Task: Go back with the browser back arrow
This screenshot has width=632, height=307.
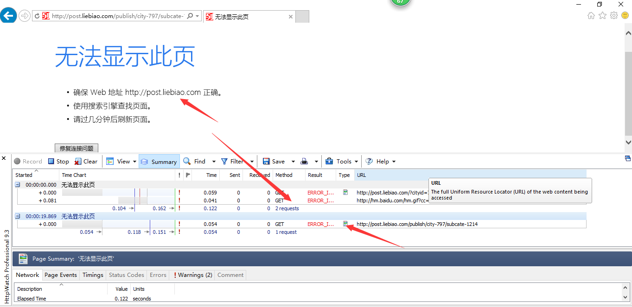Action: (8, 16)
